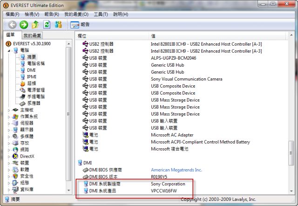The image size is (298, 206).
Task: Select the Microsoft AC Adapter row
Action: click(182, 135)
